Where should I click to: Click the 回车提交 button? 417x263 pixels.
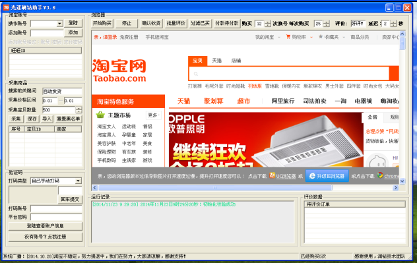70,199
